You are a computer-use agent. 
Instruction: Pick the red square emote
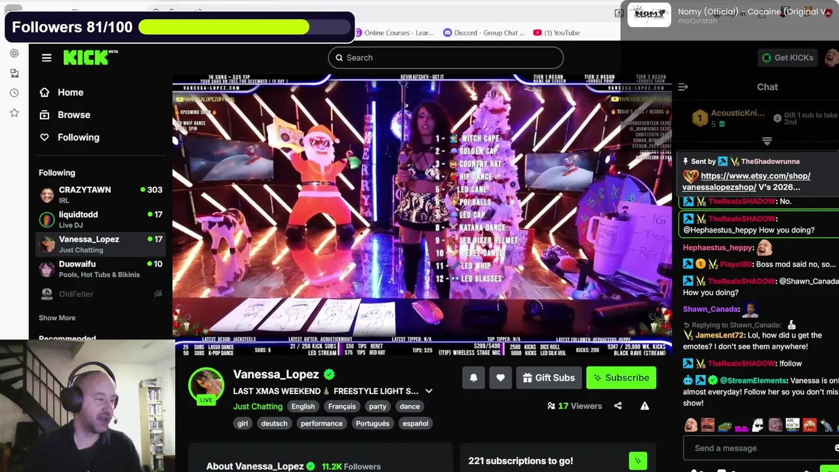(810, 425)
